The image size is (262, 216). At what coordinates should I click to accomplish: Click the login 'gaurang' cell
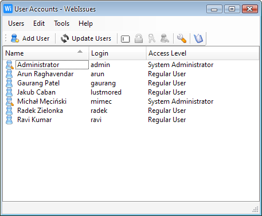(103, 84)
